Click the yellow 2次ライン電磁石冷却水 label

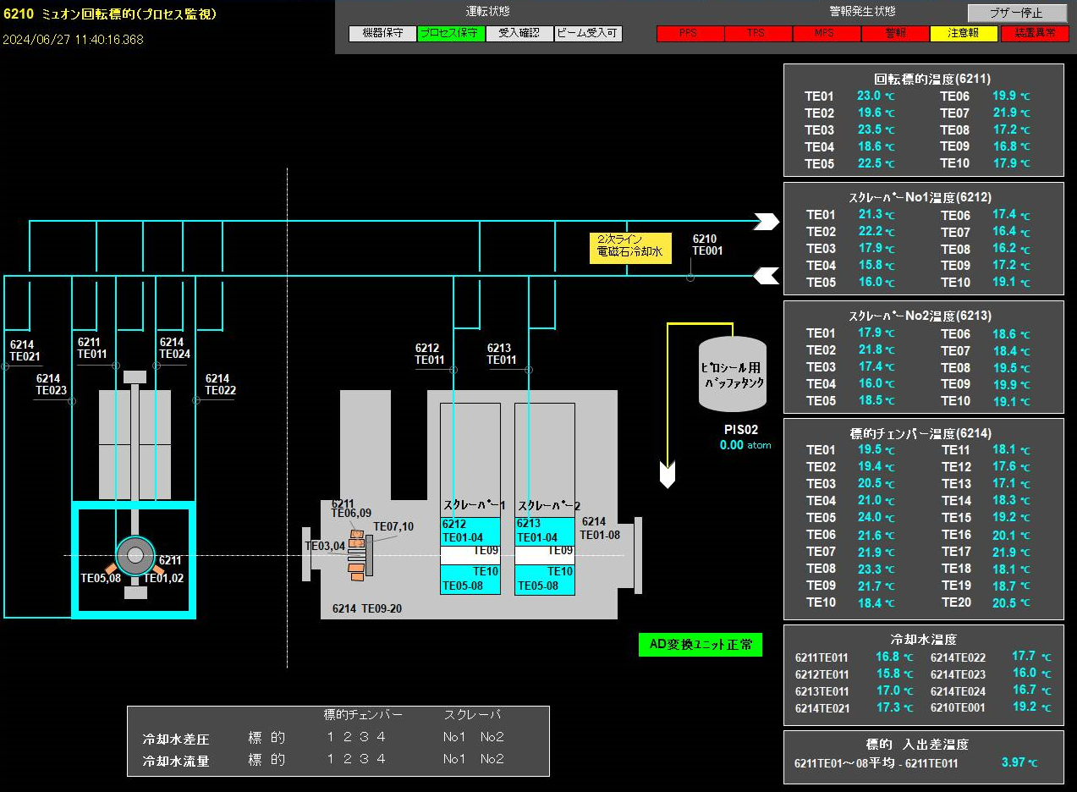point(630,249)
